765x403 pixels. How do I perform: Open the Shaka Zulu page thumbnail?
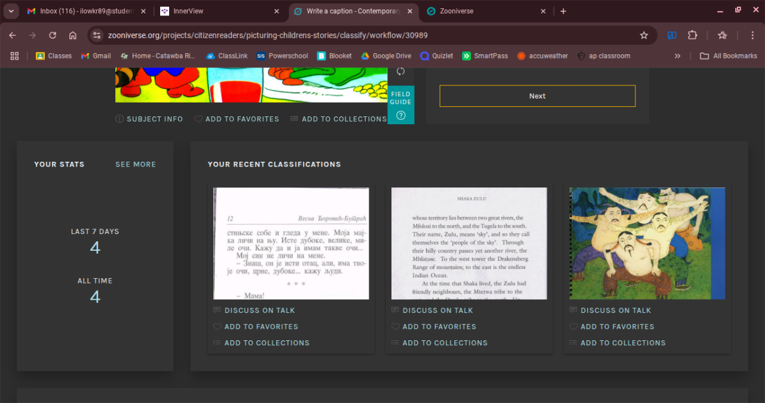coord(469,244)
